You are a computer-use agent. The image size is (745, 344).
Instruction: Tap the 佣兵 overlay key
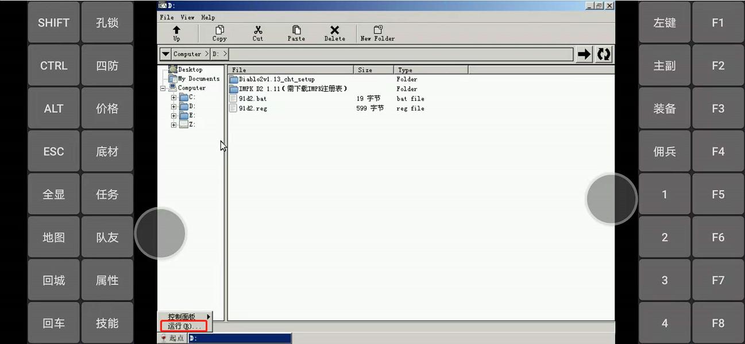665,152
